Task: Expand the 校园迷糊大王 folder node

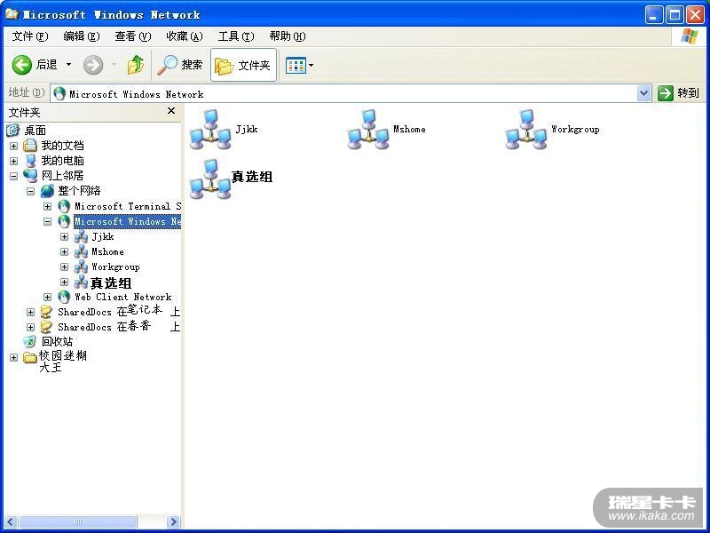Action: click(13, 358)
